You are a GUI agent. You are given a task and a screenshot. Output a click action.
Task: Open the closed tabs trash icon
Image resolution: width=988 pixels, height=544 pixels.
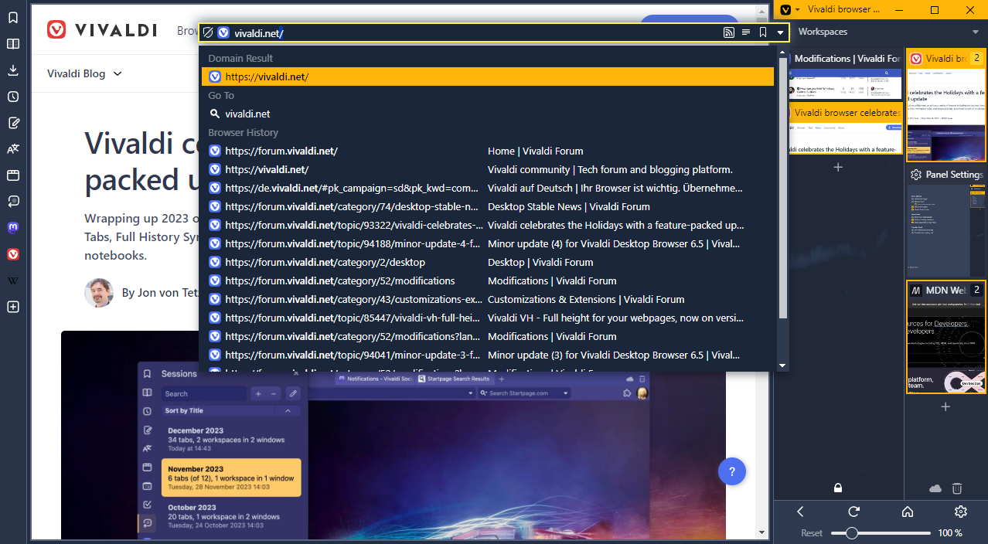point(957,488)
